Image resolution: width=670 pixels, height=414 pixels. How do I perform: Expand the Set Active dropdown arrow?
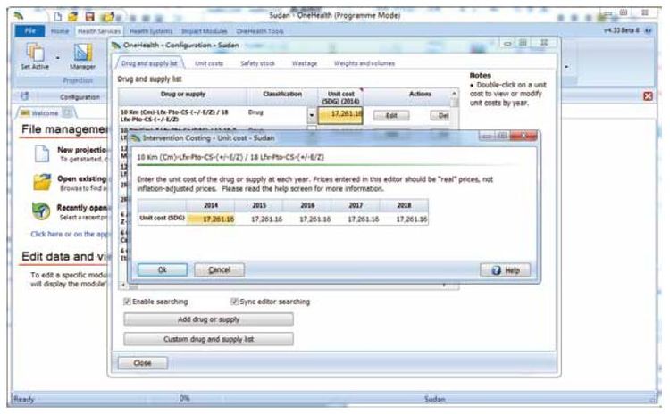click(x=58, y=57)
